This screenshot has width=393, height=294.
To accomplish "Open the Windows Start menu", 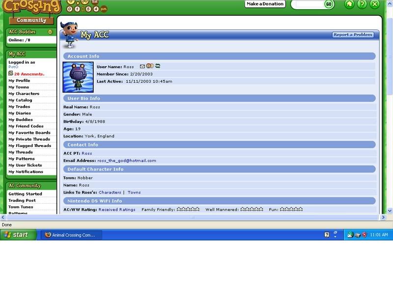I will point(18,235).
